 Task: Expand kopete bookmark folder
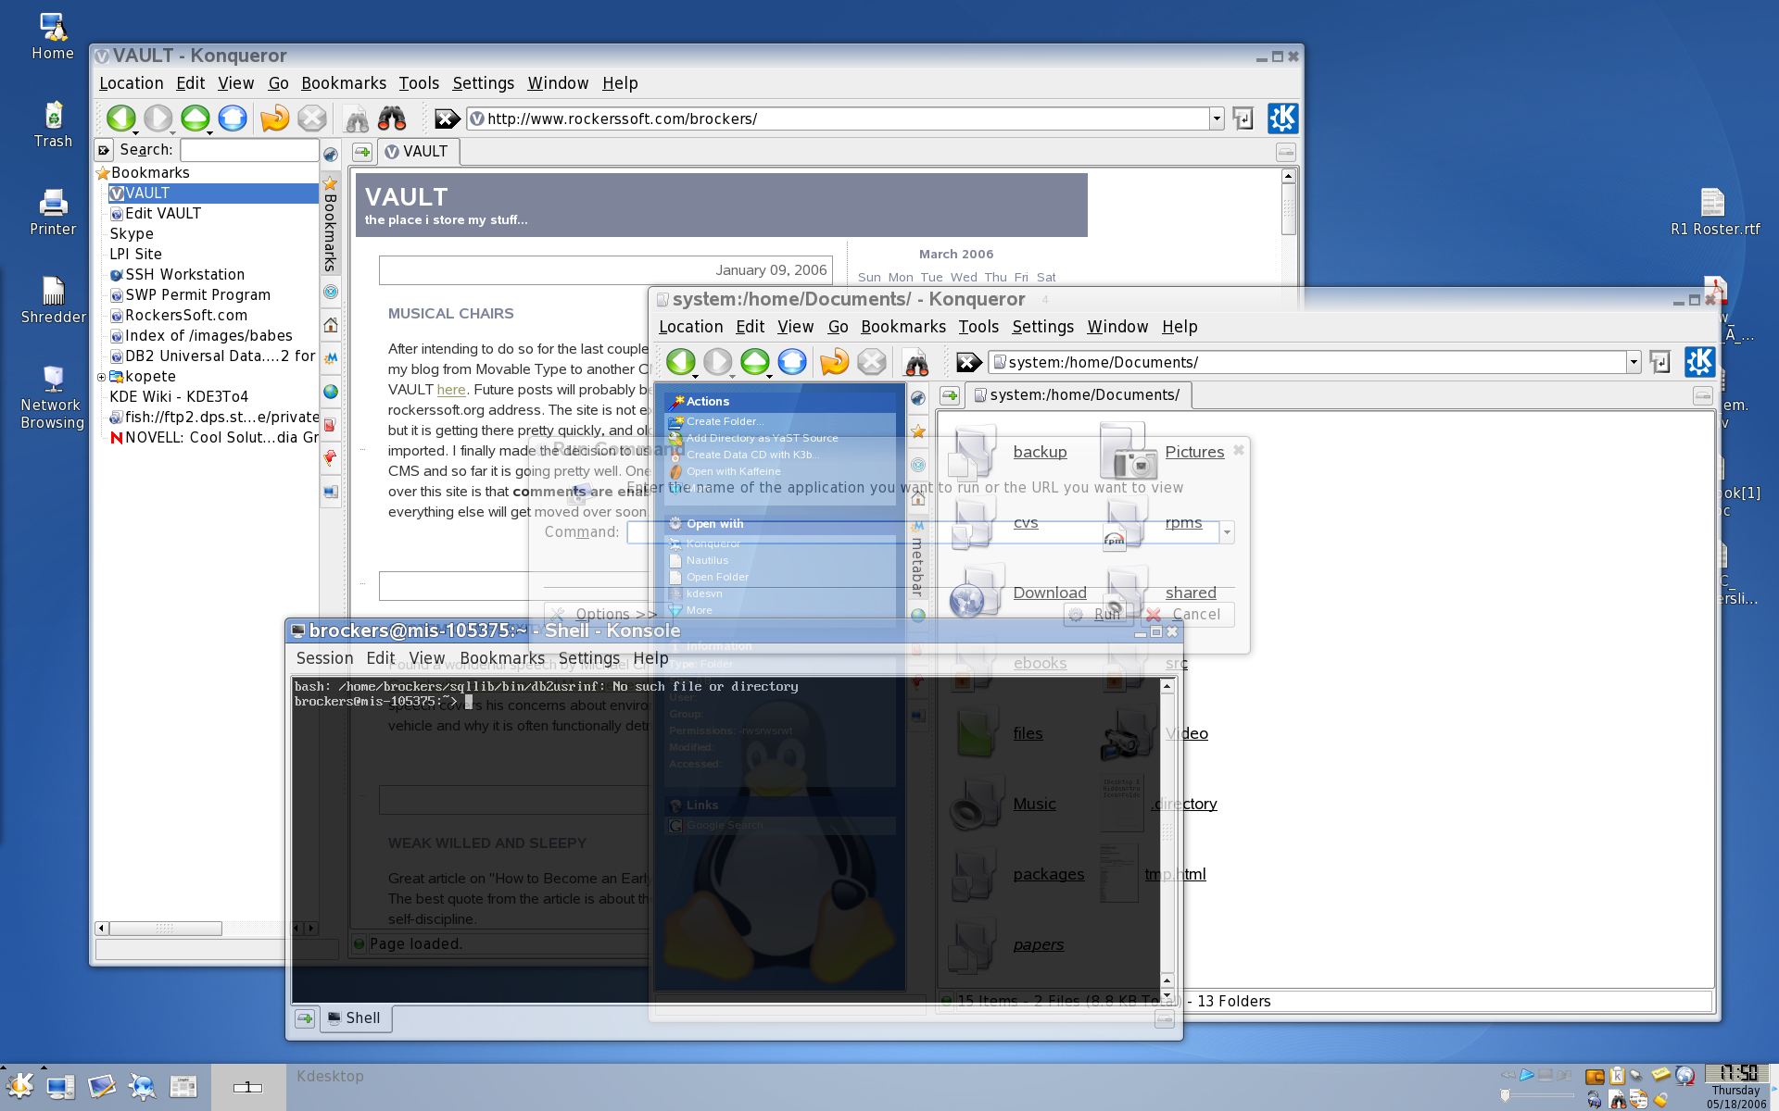pos(101,377)
